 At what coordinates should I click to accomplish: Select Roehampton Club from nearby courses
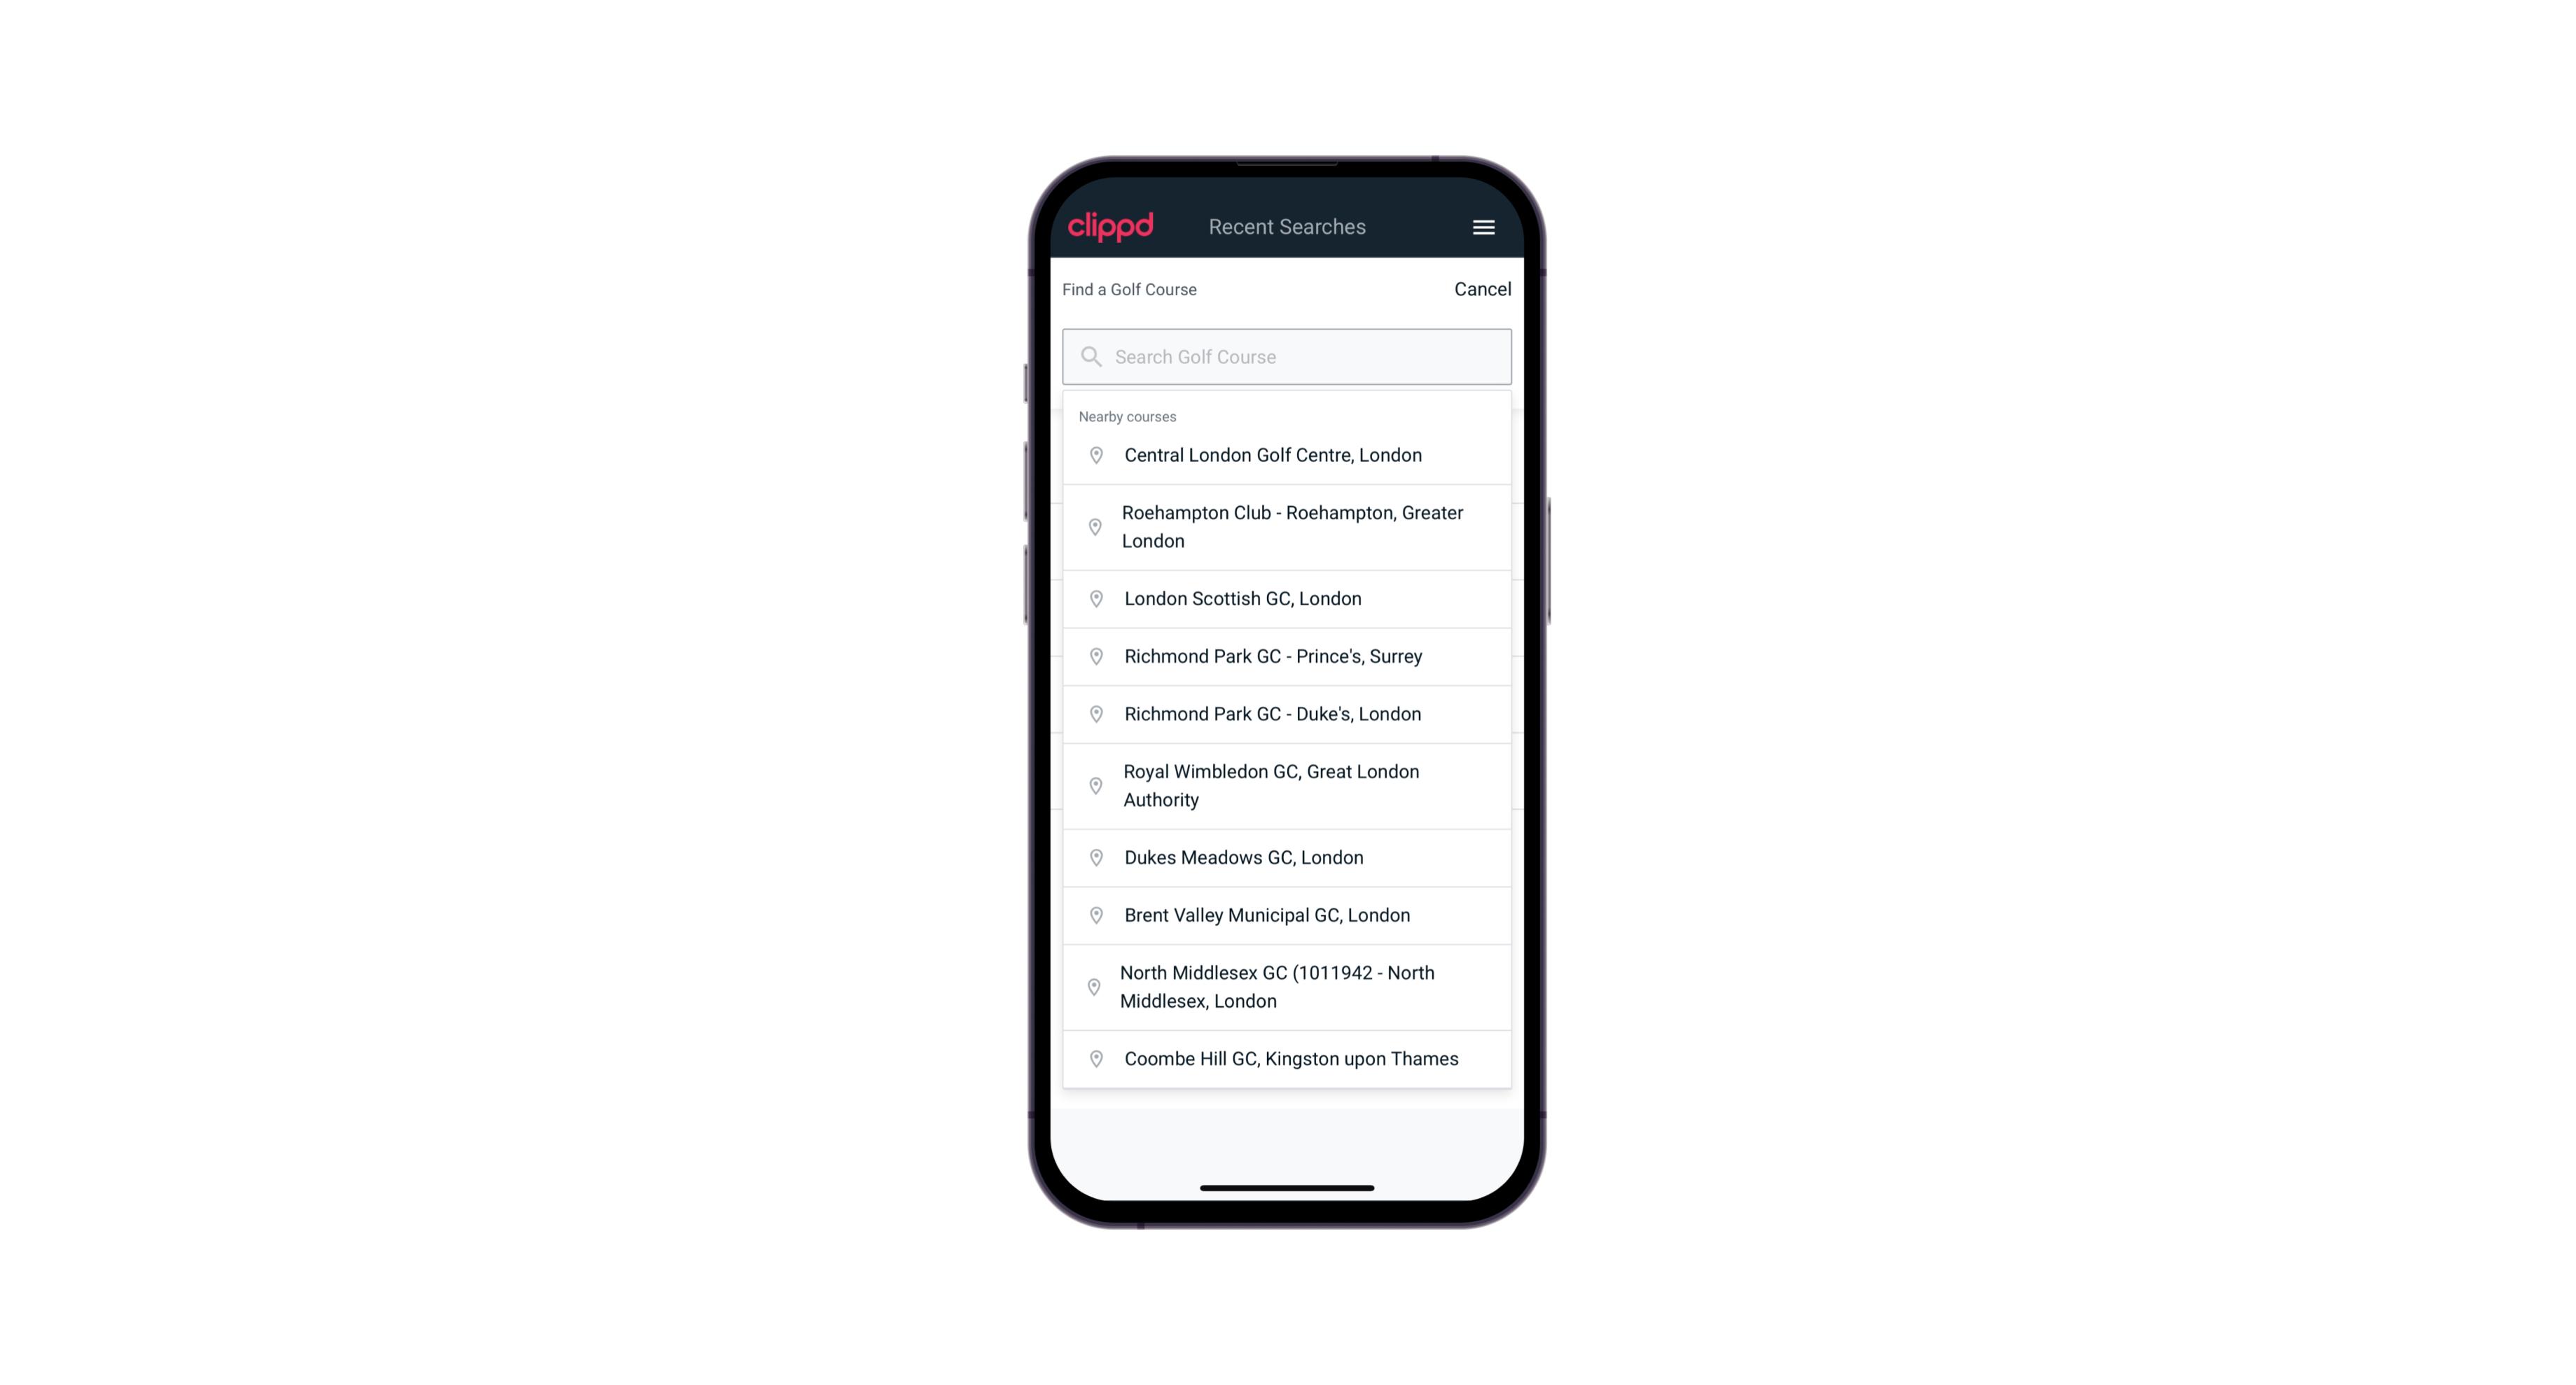(1288, 527)
